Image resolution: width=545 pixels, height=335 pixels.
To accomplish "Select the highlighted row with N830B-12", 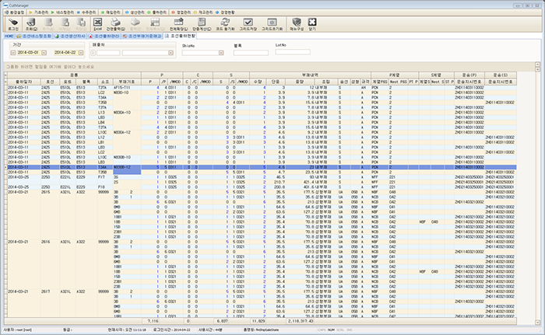I will click(x=262, y=167).
